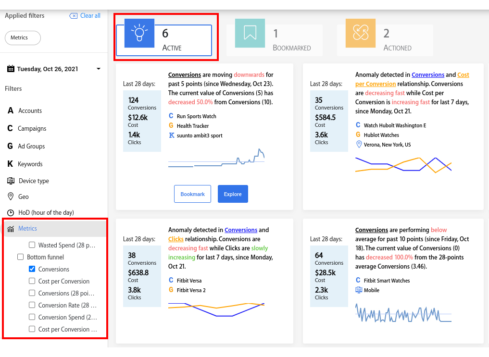Check the Wasted Spend (28 p… checkbox
The height and width of the screenshot is (357, 489).
point(32,245)
